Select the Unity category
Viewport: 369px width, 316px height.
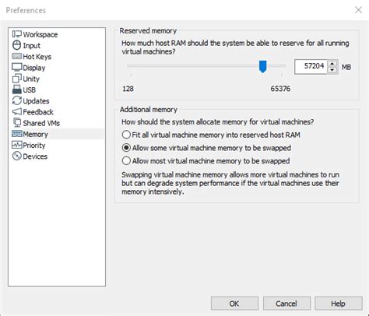pos(31,79)
